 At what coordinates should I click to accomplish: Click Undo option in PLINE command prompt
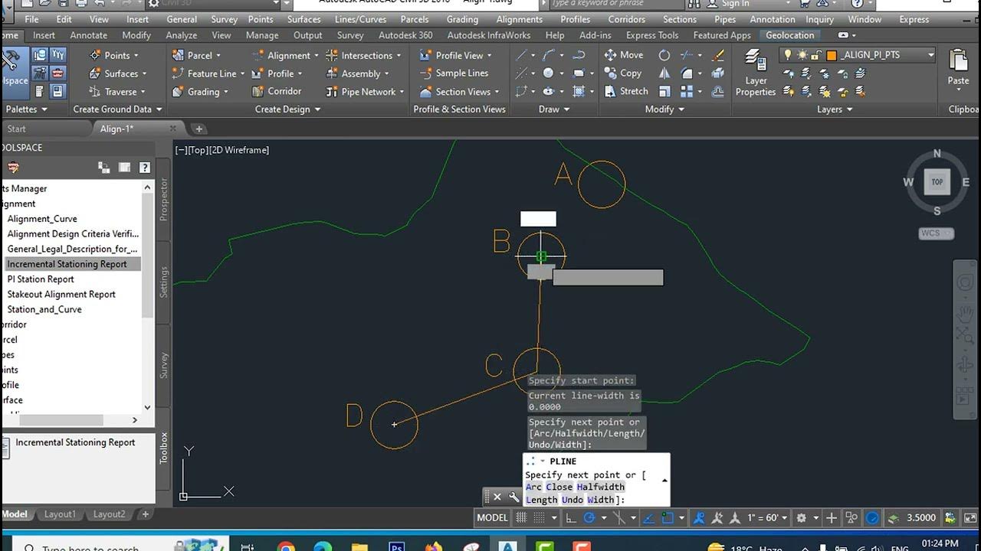click(573, 500)
